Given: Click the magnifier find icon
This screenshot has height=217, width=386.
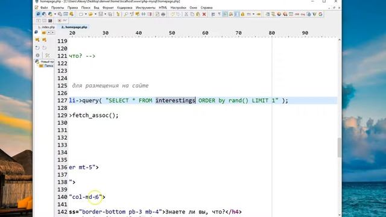Looking at the screenshot, I should [x=126, y=14].
